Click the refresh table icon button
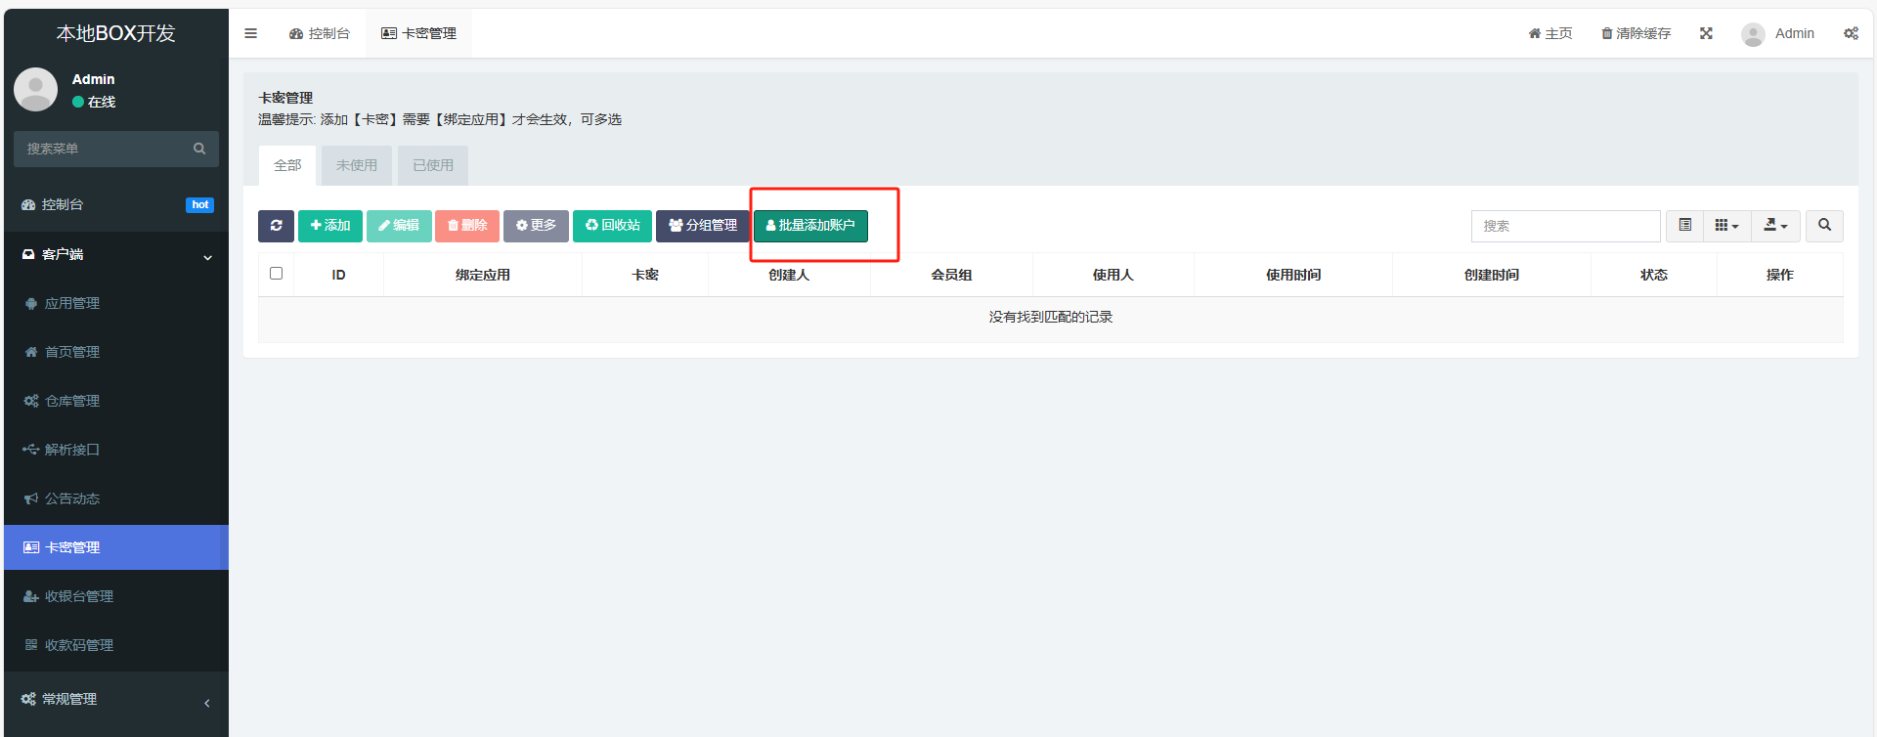This screenshot has width=1877, height=737. [x=276, y=226]
